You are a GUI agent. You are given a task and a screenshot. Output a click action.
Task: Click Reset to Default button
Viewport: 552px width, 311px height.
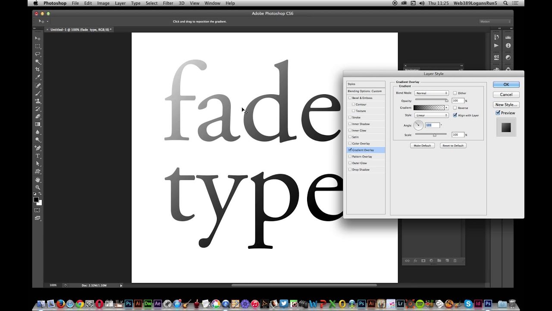pos(453,146)
